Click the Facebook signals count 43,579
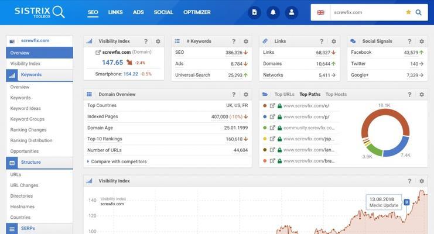434x234 pixels. [x=411, y=53]
